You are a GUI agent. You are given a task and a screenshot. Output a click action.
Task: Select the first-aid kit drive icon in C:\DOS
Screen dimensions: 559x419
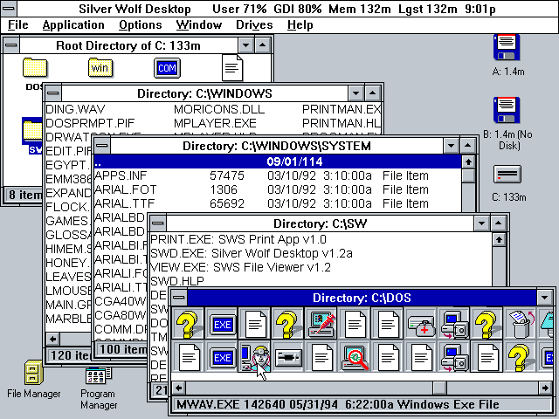[x=421, y=324]
